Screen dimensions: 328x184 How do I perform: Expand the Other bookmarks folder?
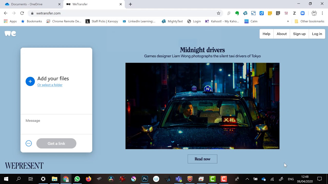[x=309, y=21]
